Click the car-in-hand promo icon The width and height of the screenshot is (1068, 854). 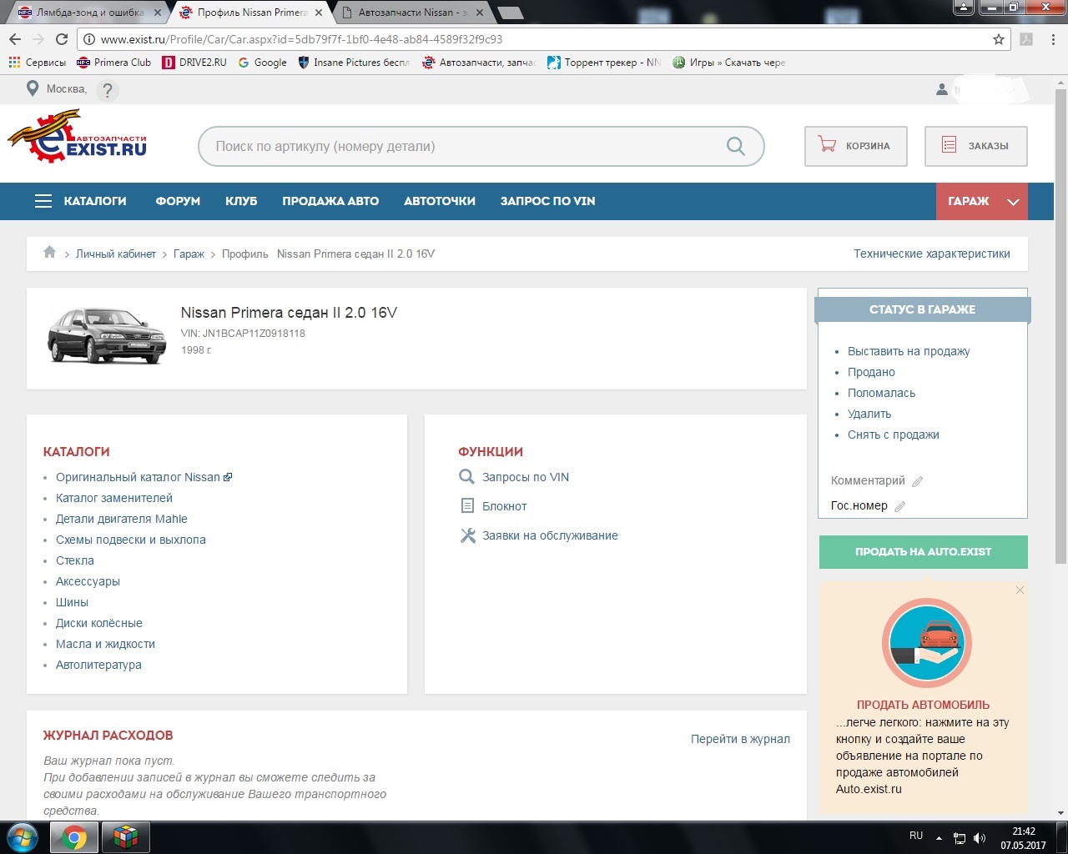[926, 642]
